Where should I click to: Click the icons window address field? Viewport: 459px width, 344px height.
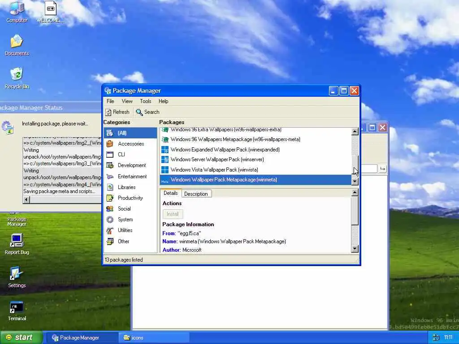[369, 169]
